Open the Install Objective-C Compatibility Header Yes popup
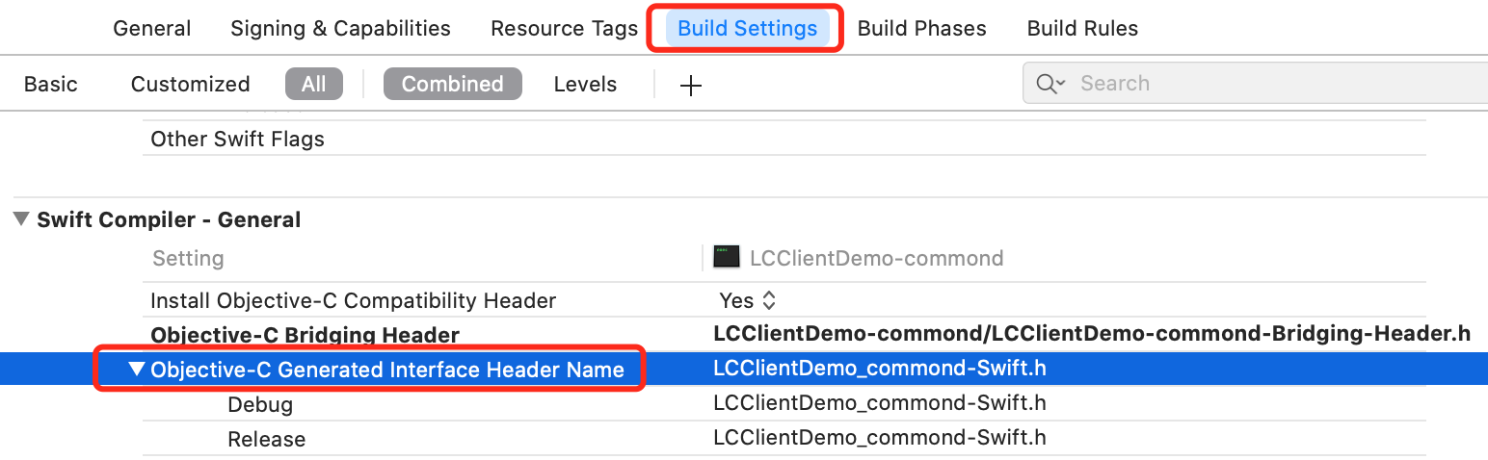This screenshot has height=460, width=1488. pos(747,300)
